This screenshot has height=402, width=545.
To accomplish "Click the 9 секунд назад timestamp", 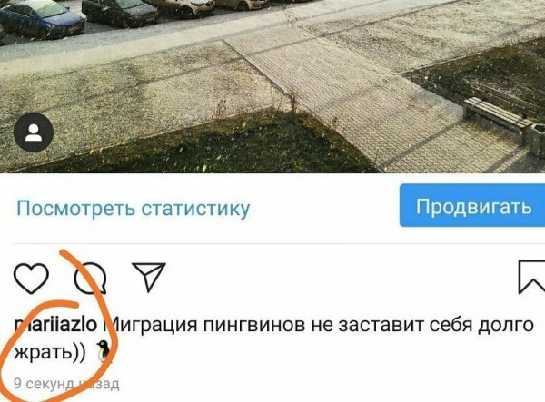I will coord(66,384).
